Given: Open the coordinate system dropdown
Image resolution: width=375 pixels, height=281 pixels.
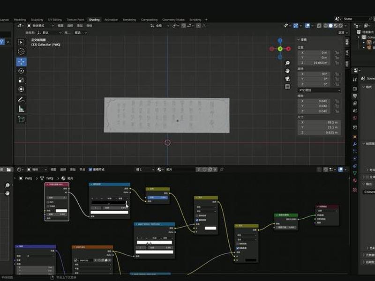Looking at the screenshot, I should (50, 32).
